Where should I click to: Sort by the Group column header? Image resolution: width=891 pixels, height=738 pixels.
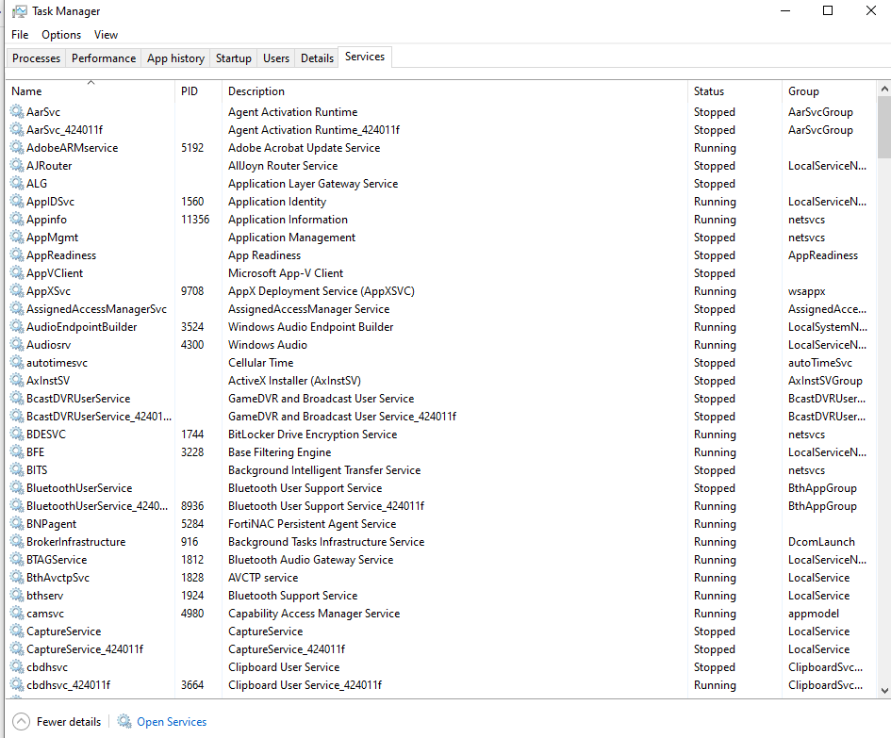(x=831, y=90)
